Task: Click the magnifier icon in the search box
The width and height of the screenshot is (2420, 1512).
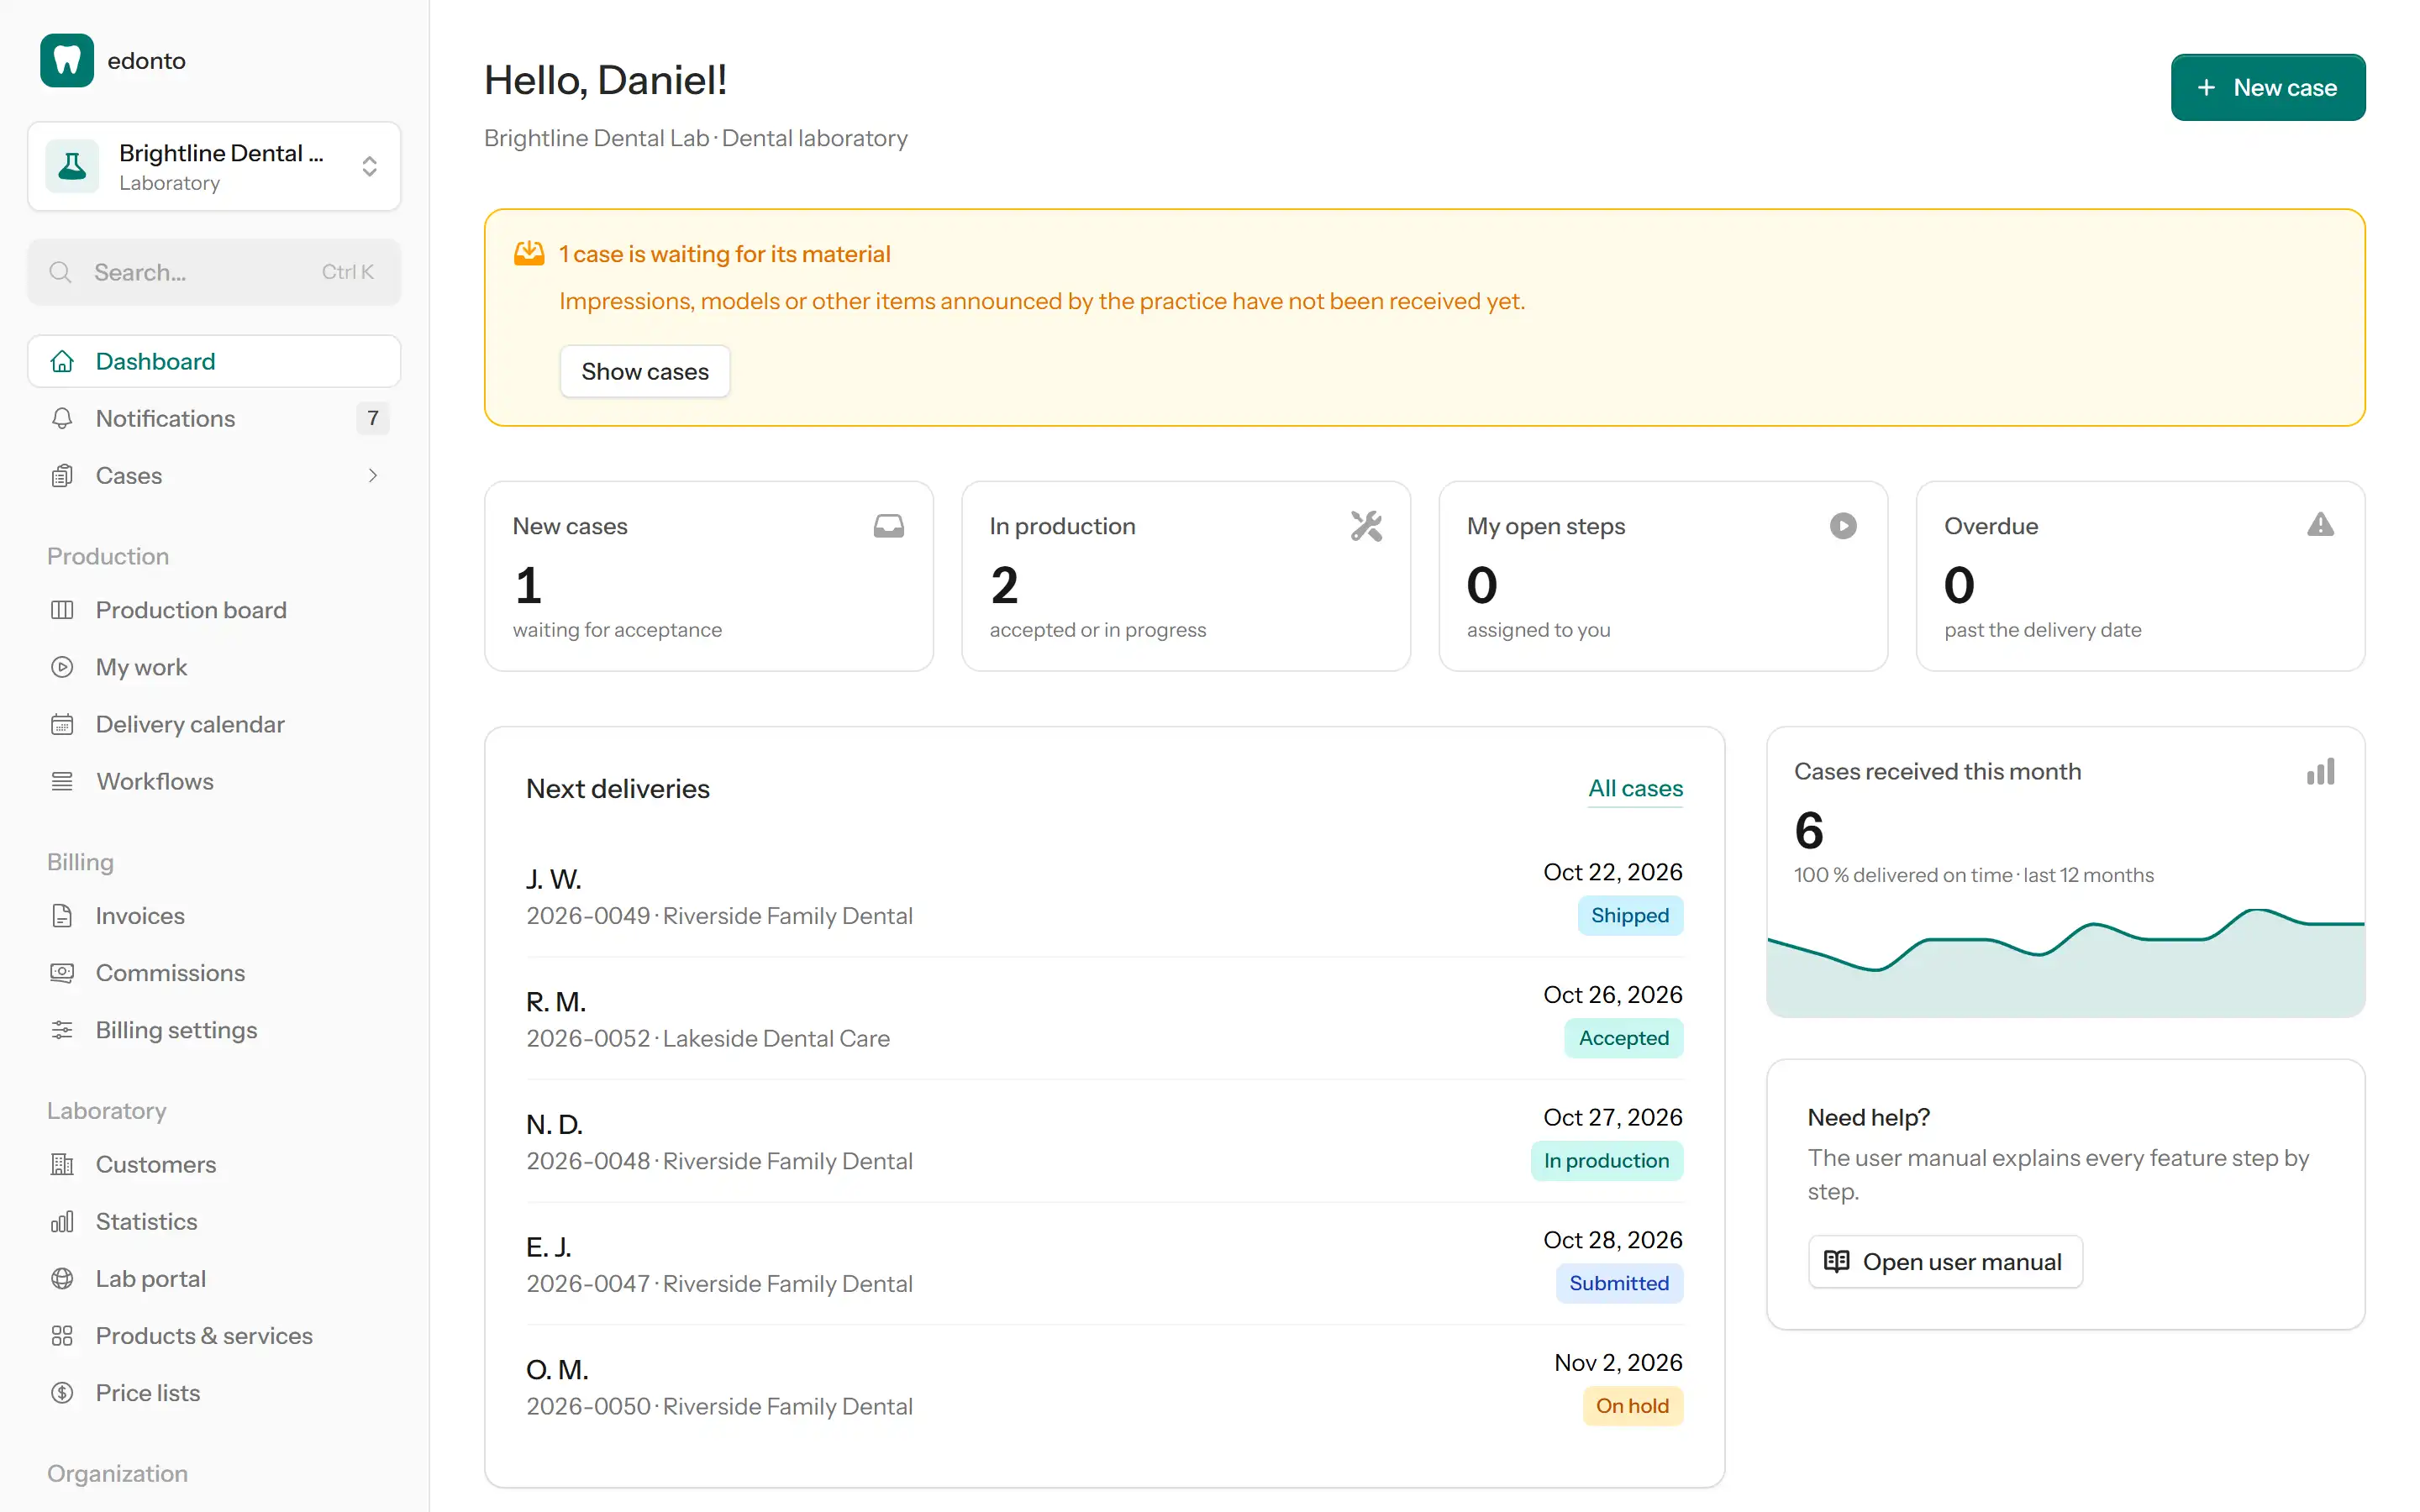Action: 61,272
